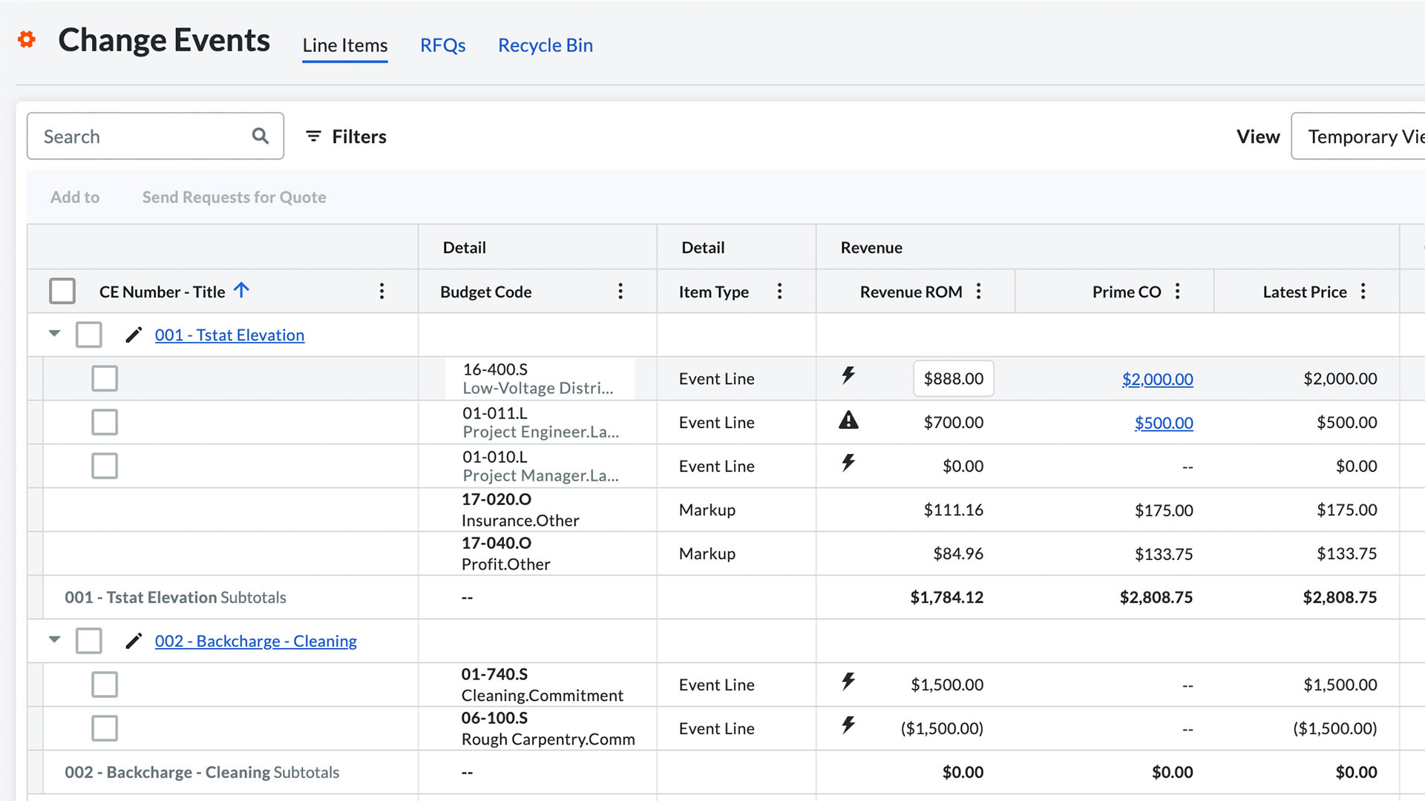This screenshot has height=801, width=1425.
Task: Open the $2,000.00 Prime CO link
Action: coord(1157,379)
